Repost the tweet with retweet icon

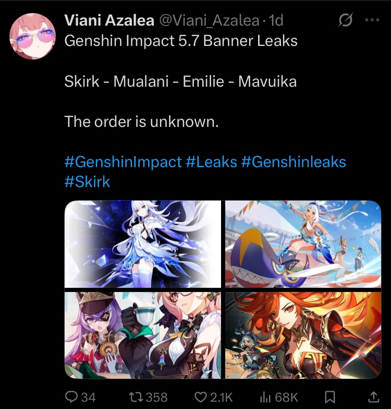pos(136,397)
